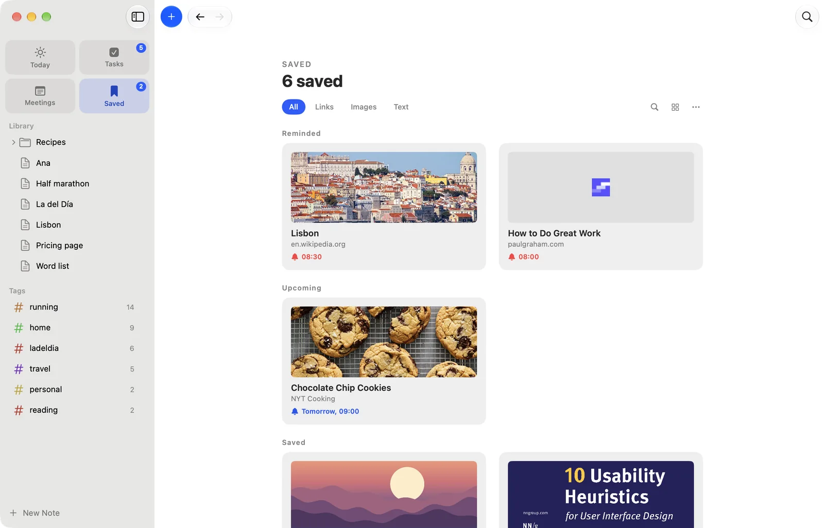Viewport: 824px width, 528px height.
Task: Select the travel tag
Action: 77,369
